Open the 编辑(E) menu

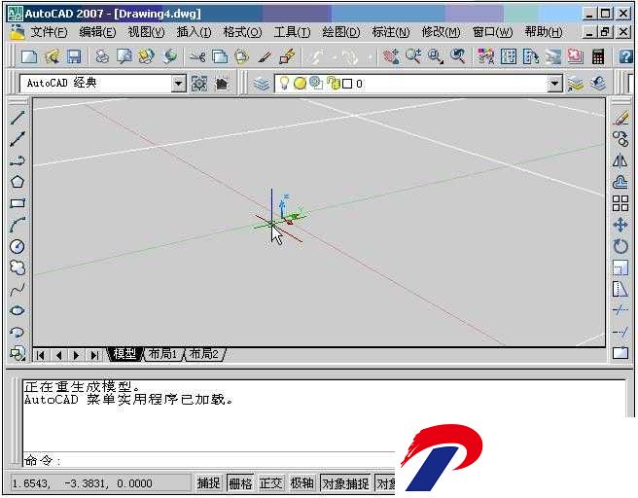[x=97, y=32]
